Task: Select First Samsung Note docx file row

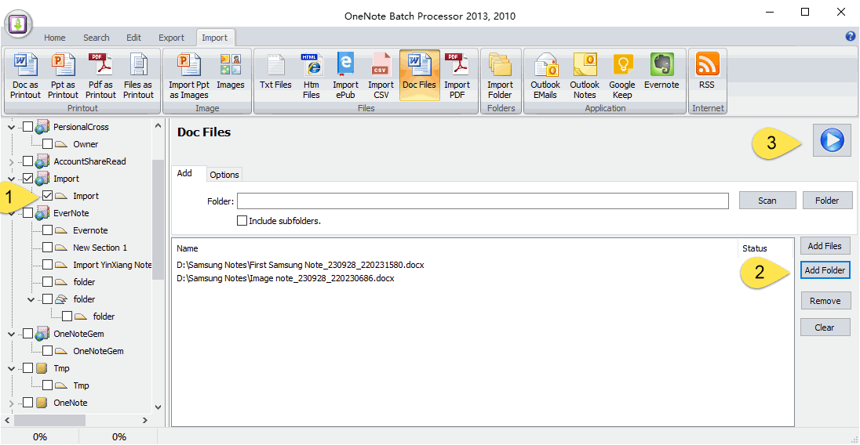Action: [301, 265]
